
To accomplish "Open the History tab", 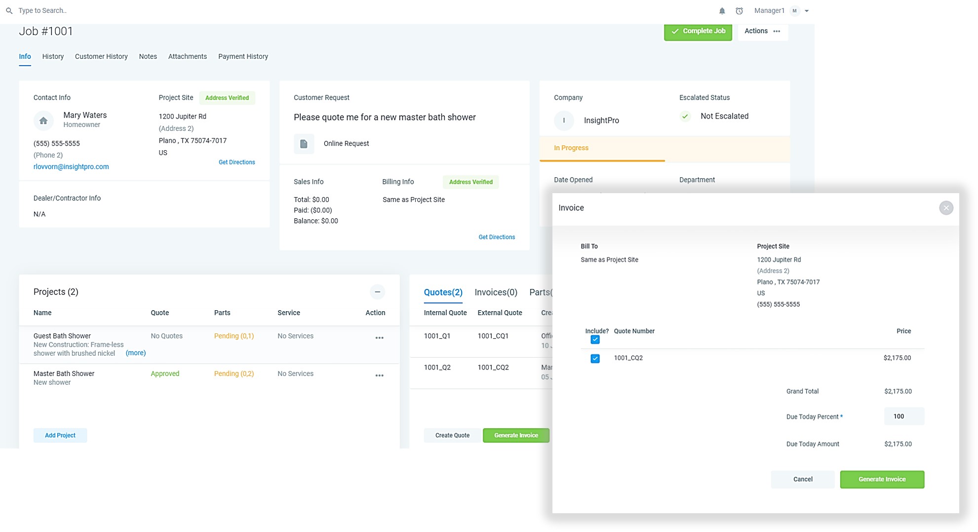I will [x=53, y=57].
